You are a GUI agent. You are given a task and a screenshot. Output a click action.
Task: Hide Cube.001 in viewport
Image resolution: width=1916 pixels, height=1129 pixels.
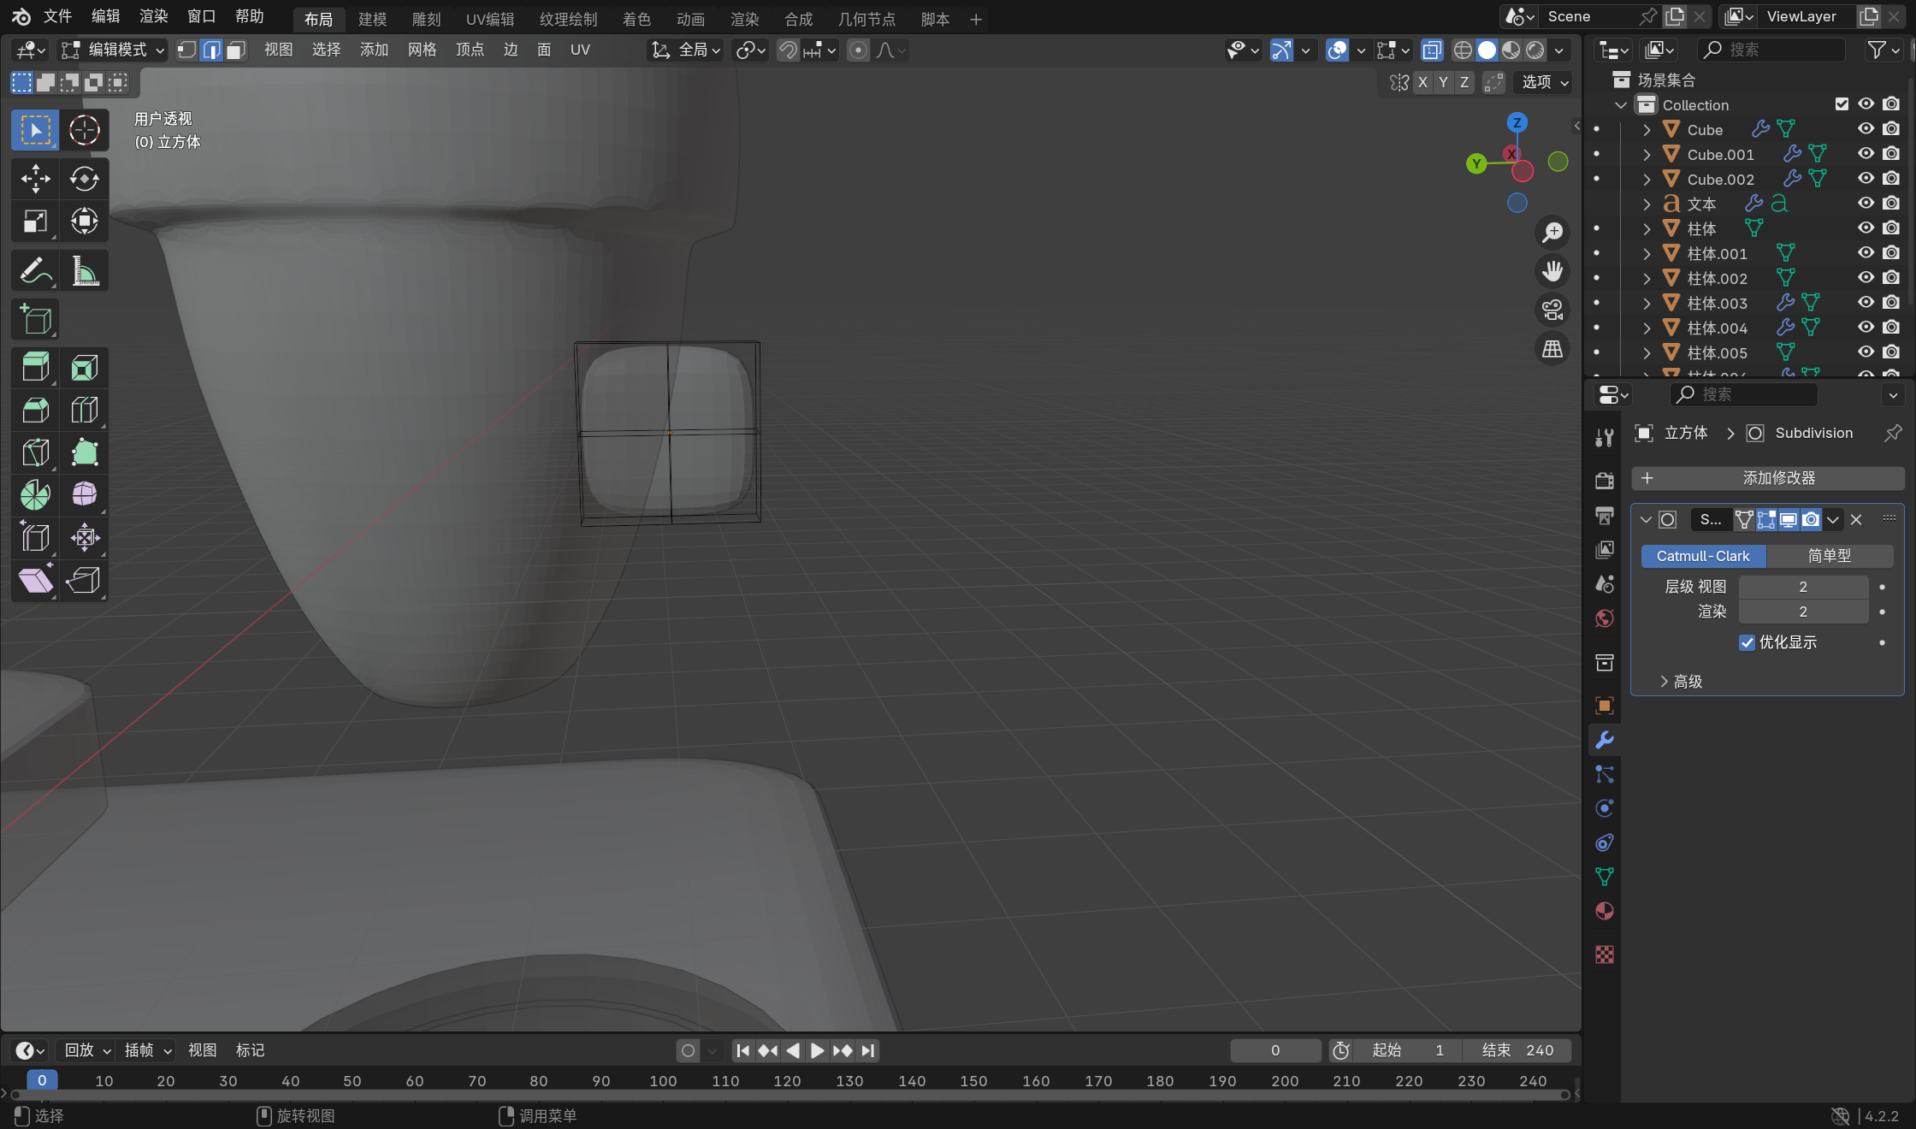1866,154
